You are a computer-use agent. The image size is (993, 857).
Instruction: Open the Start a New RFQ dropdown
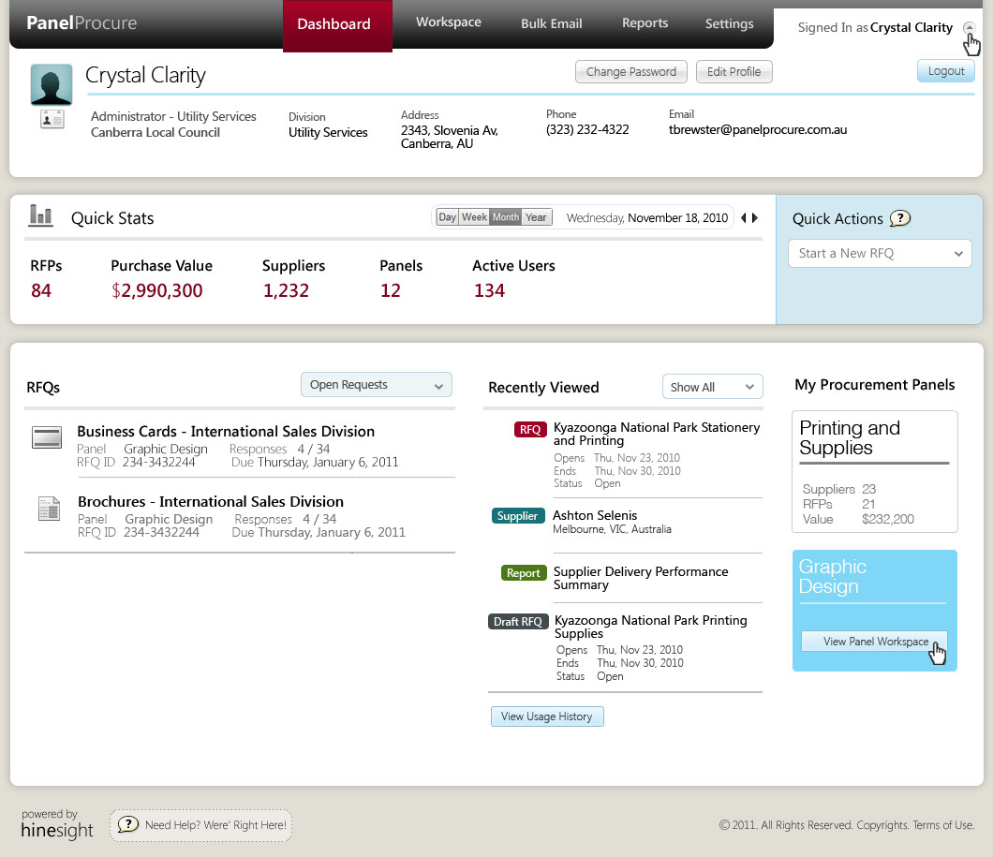click(880, 253)
